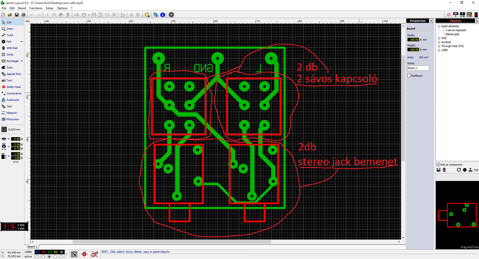Image resolution: width=479 pixels, height=259 pixels.
Task: Click the component properties question icon
Action: [x=463, y=15]
